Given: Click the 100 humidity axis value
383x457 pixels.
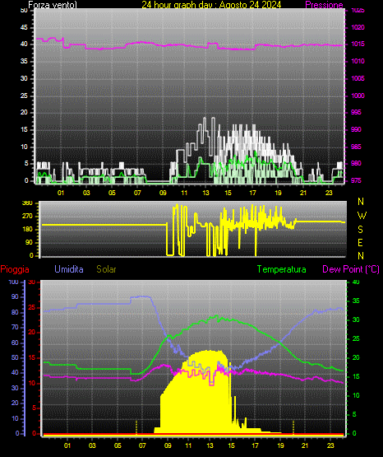Looking at the screenshot, I should (13, 282).
